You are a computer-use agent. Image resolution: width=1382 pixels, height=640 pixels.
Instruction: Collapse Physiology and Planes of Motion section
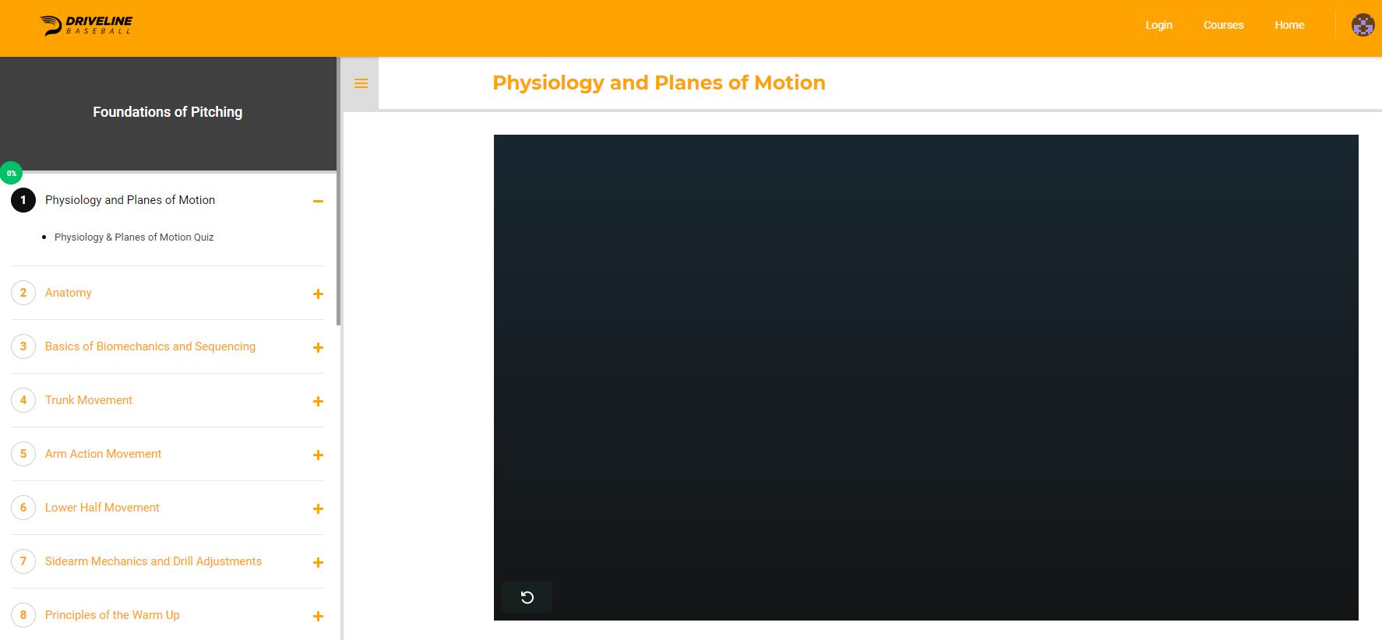click(318, 201)
